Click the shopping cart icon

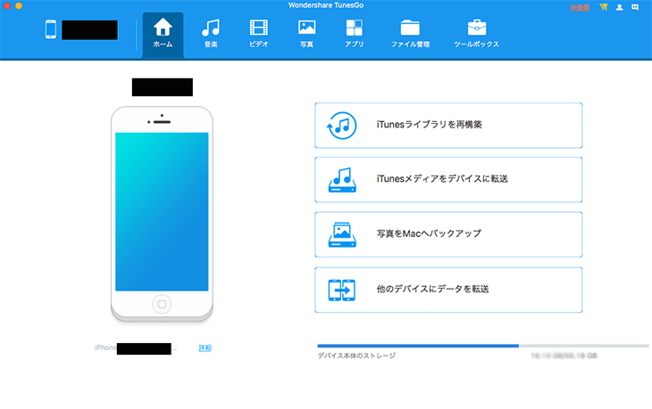click(604, 7)
